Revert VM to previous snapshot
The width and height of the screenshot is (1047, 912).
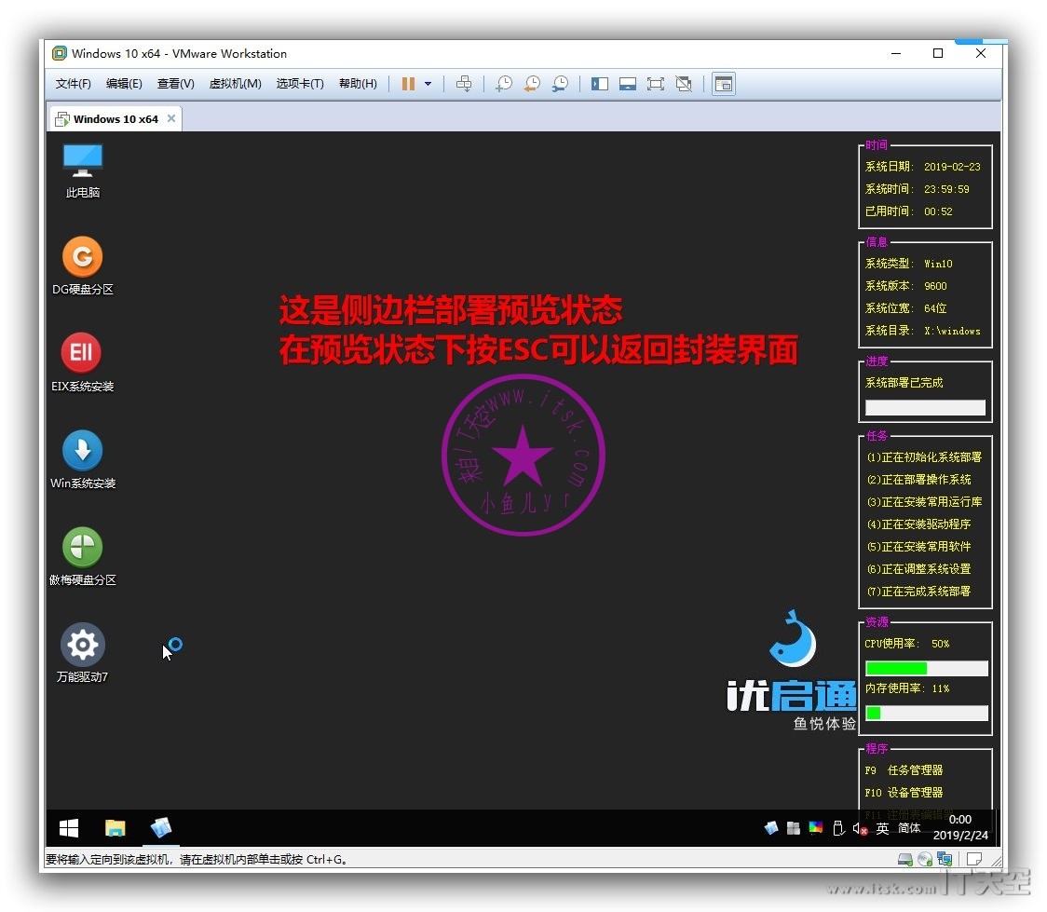click(x=532, y=84)
